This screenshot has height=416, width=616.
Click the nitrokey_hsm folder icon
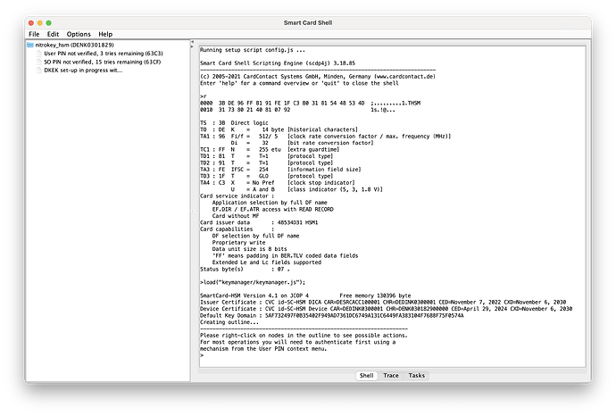(29, 45)
